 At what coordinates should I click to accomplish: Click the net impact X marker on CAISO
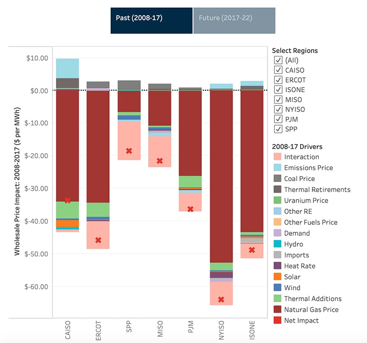click(67, 200)
